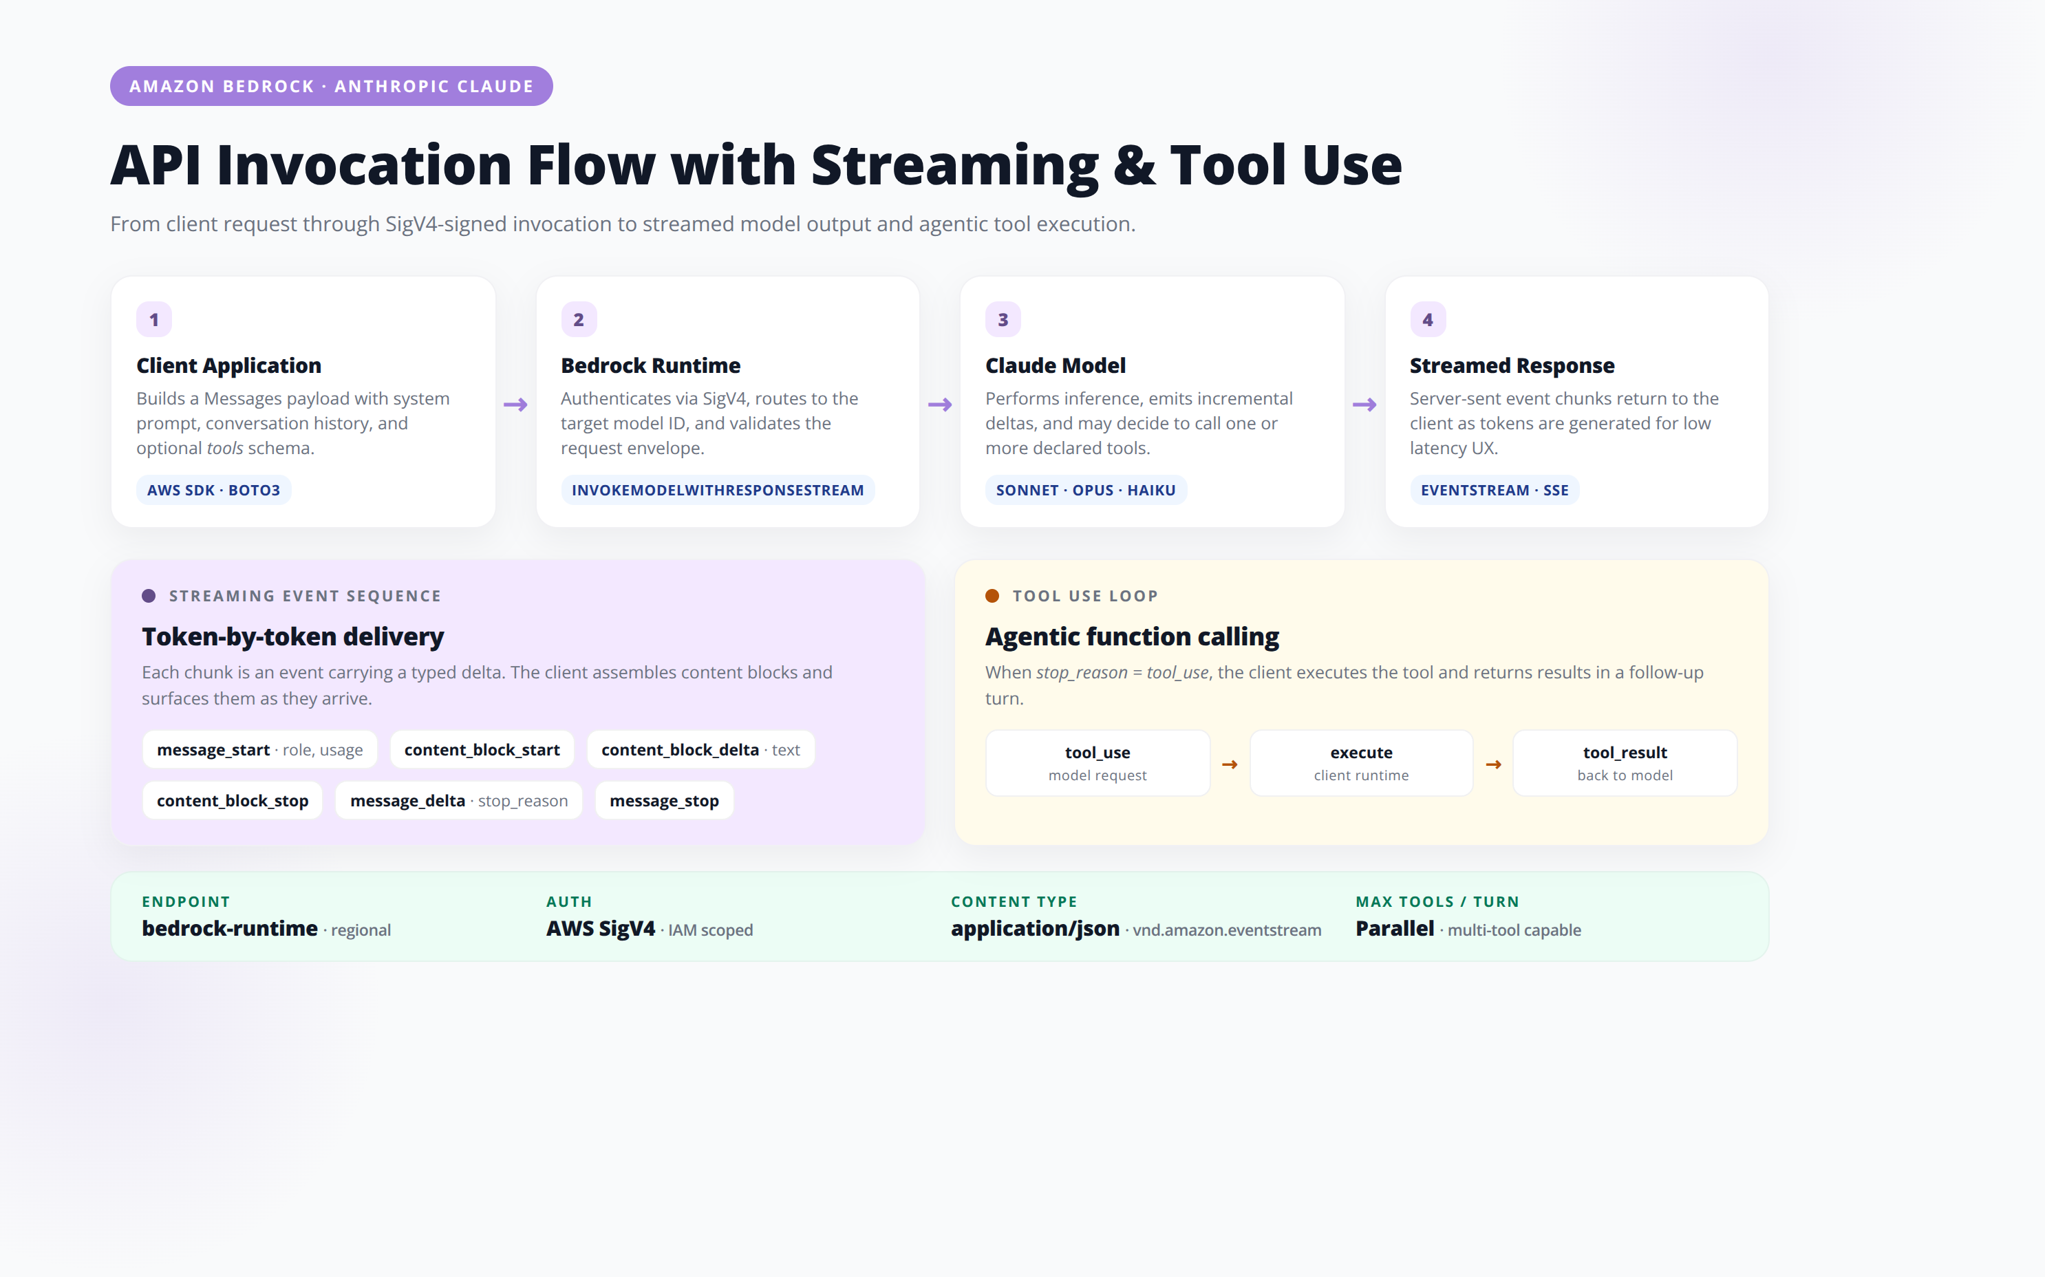Click the "CONTENT TYPE" footer label

click(x=1014, y=901)
